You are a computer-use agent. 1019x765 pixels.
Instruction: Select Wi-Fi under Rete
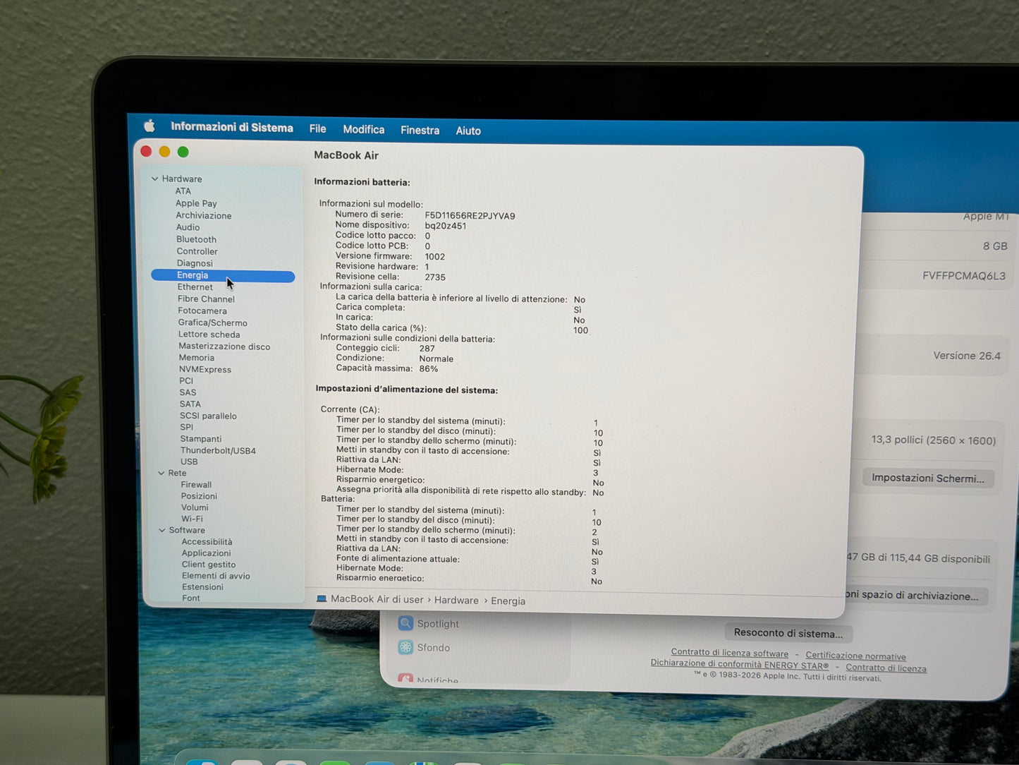pos(192,519)
